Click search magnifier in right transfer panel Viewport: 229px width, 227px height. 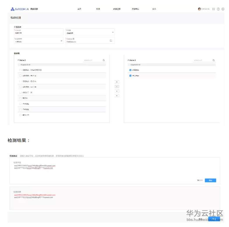[214, 60]
